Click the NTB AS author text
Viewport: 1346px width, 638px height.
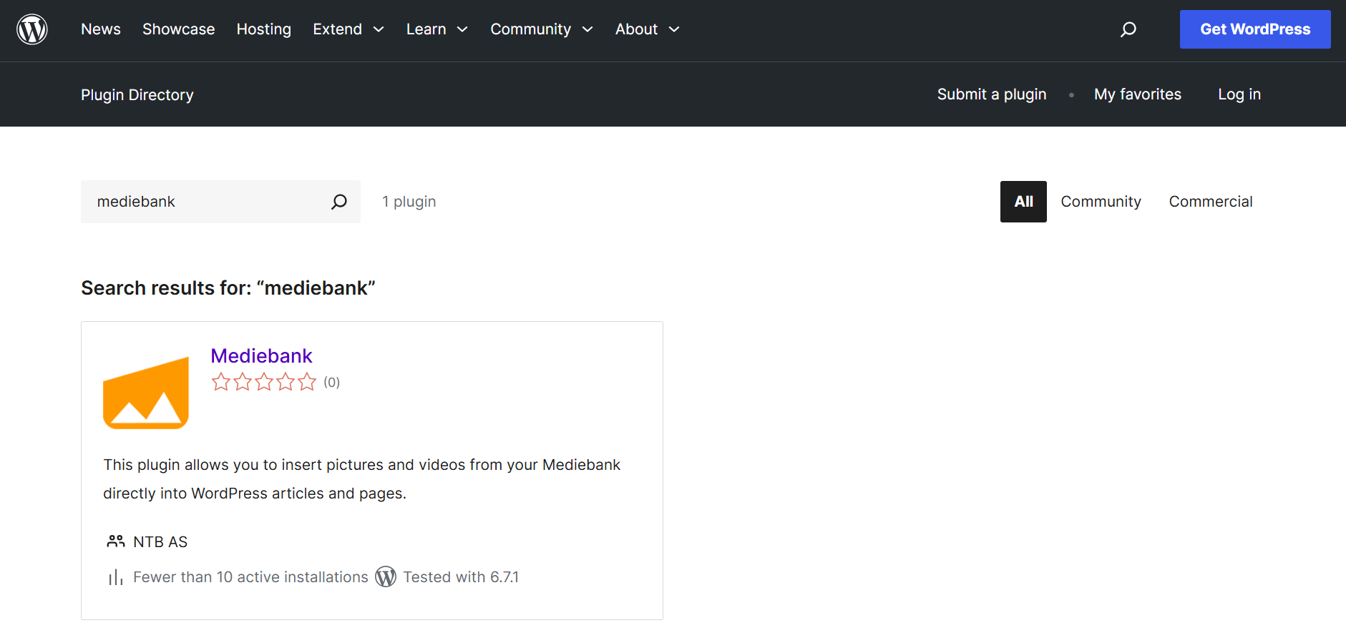[x=160, y=542]
